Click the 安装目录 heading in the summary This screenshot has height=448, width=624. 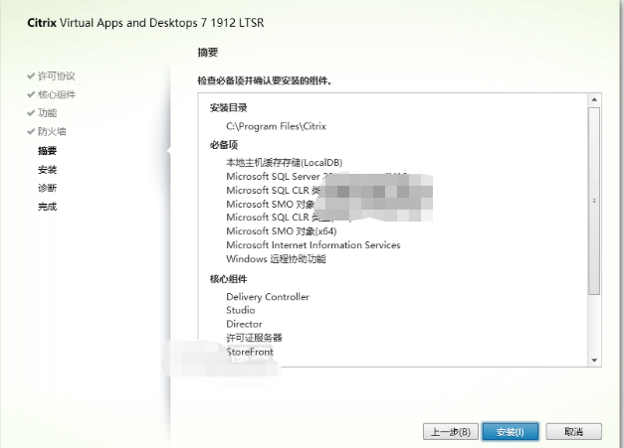pos(229,107)
